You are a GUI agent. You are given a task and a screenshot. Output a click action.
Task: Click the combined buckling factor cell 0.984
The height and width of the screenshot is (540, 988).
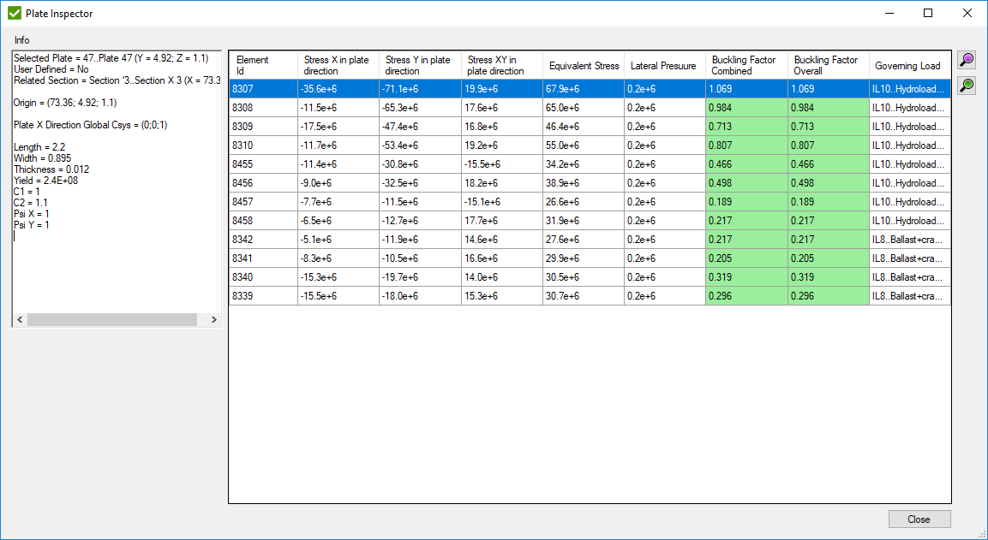pyautogui.click(x=746, y=108)
